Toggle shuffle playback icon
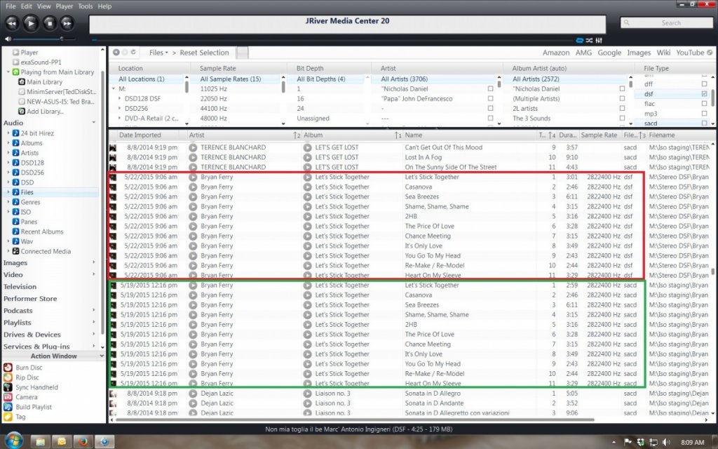This screenshot has height=449, width=718. coord(589,40)
